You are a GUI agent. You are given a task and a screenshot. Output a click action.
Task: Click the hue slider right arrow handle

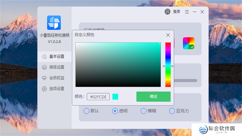(x=172, y=66)
